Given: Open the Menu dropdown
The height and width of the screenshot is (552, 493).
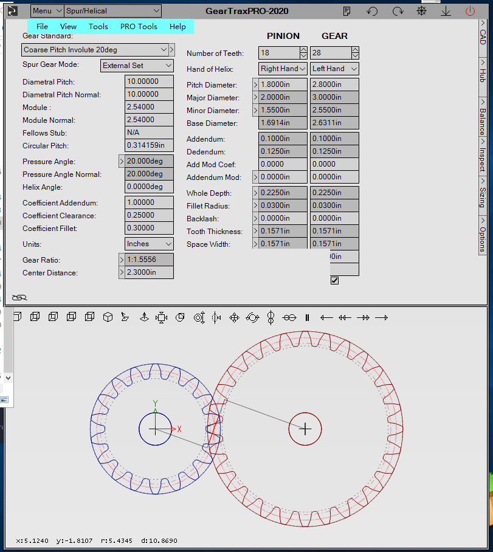Looking at the screenshot, I should pyautogui.click(x=47, y=11).
